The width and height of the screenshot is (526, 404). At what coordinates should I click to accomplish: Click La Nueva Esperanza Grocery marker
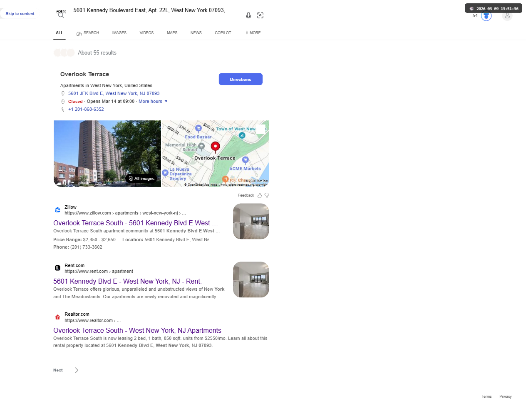pos(165,172)
